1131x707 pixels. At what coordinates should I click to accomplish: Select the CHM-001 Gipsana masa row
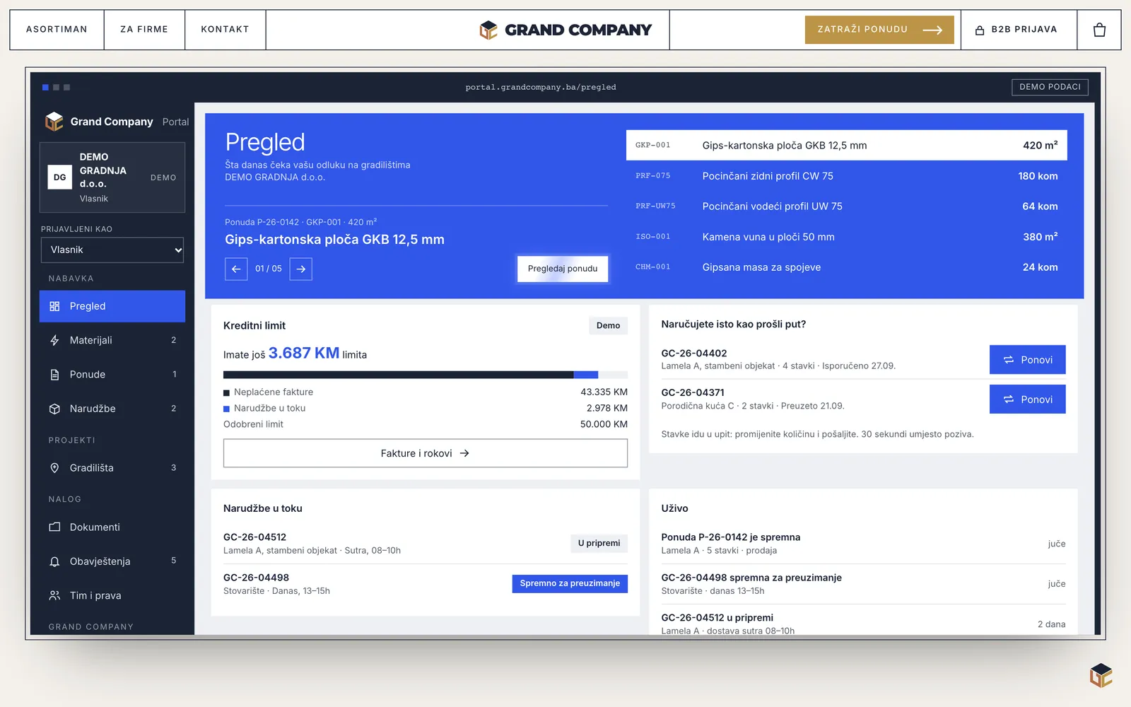pyautogui.click(x=847, y=267)
